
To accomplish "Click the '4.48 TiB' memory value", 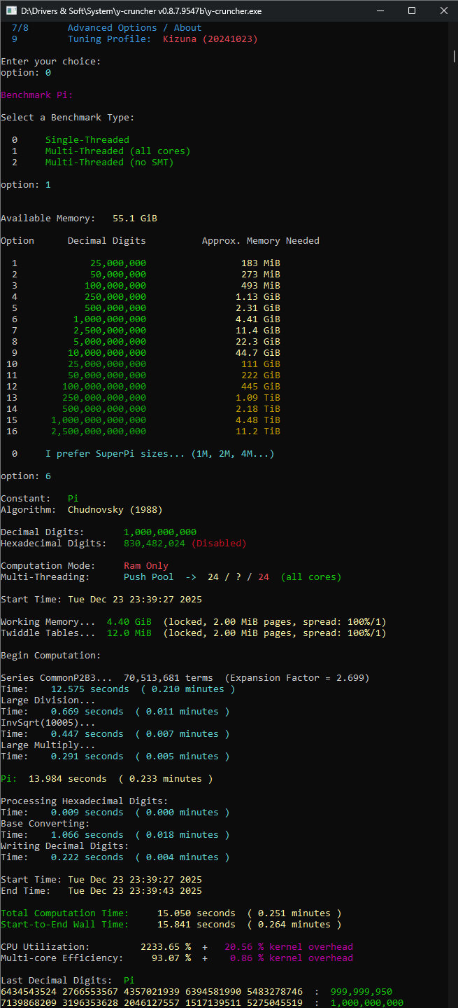I will 257,420.
